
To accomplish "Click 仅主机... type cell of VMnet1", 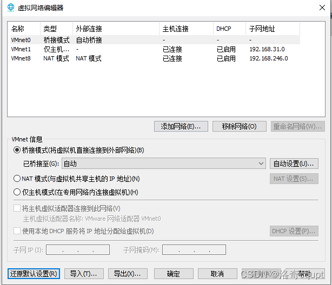I will pyautogui.click(x=56, y=49).
